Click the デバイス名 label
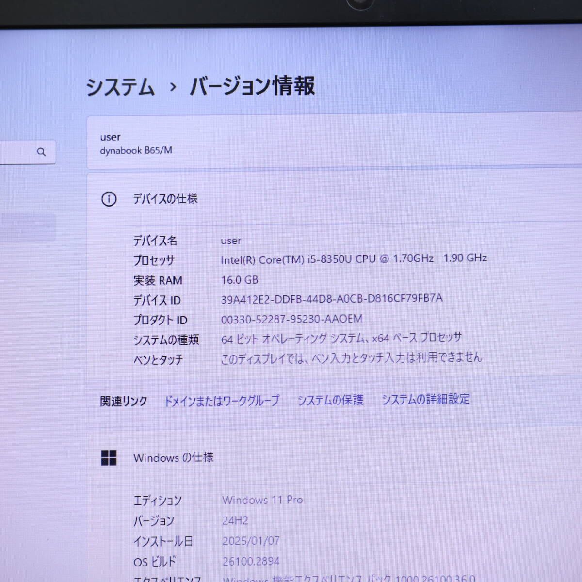Viewport: 582px width, 582px height. tap(155, 241)
